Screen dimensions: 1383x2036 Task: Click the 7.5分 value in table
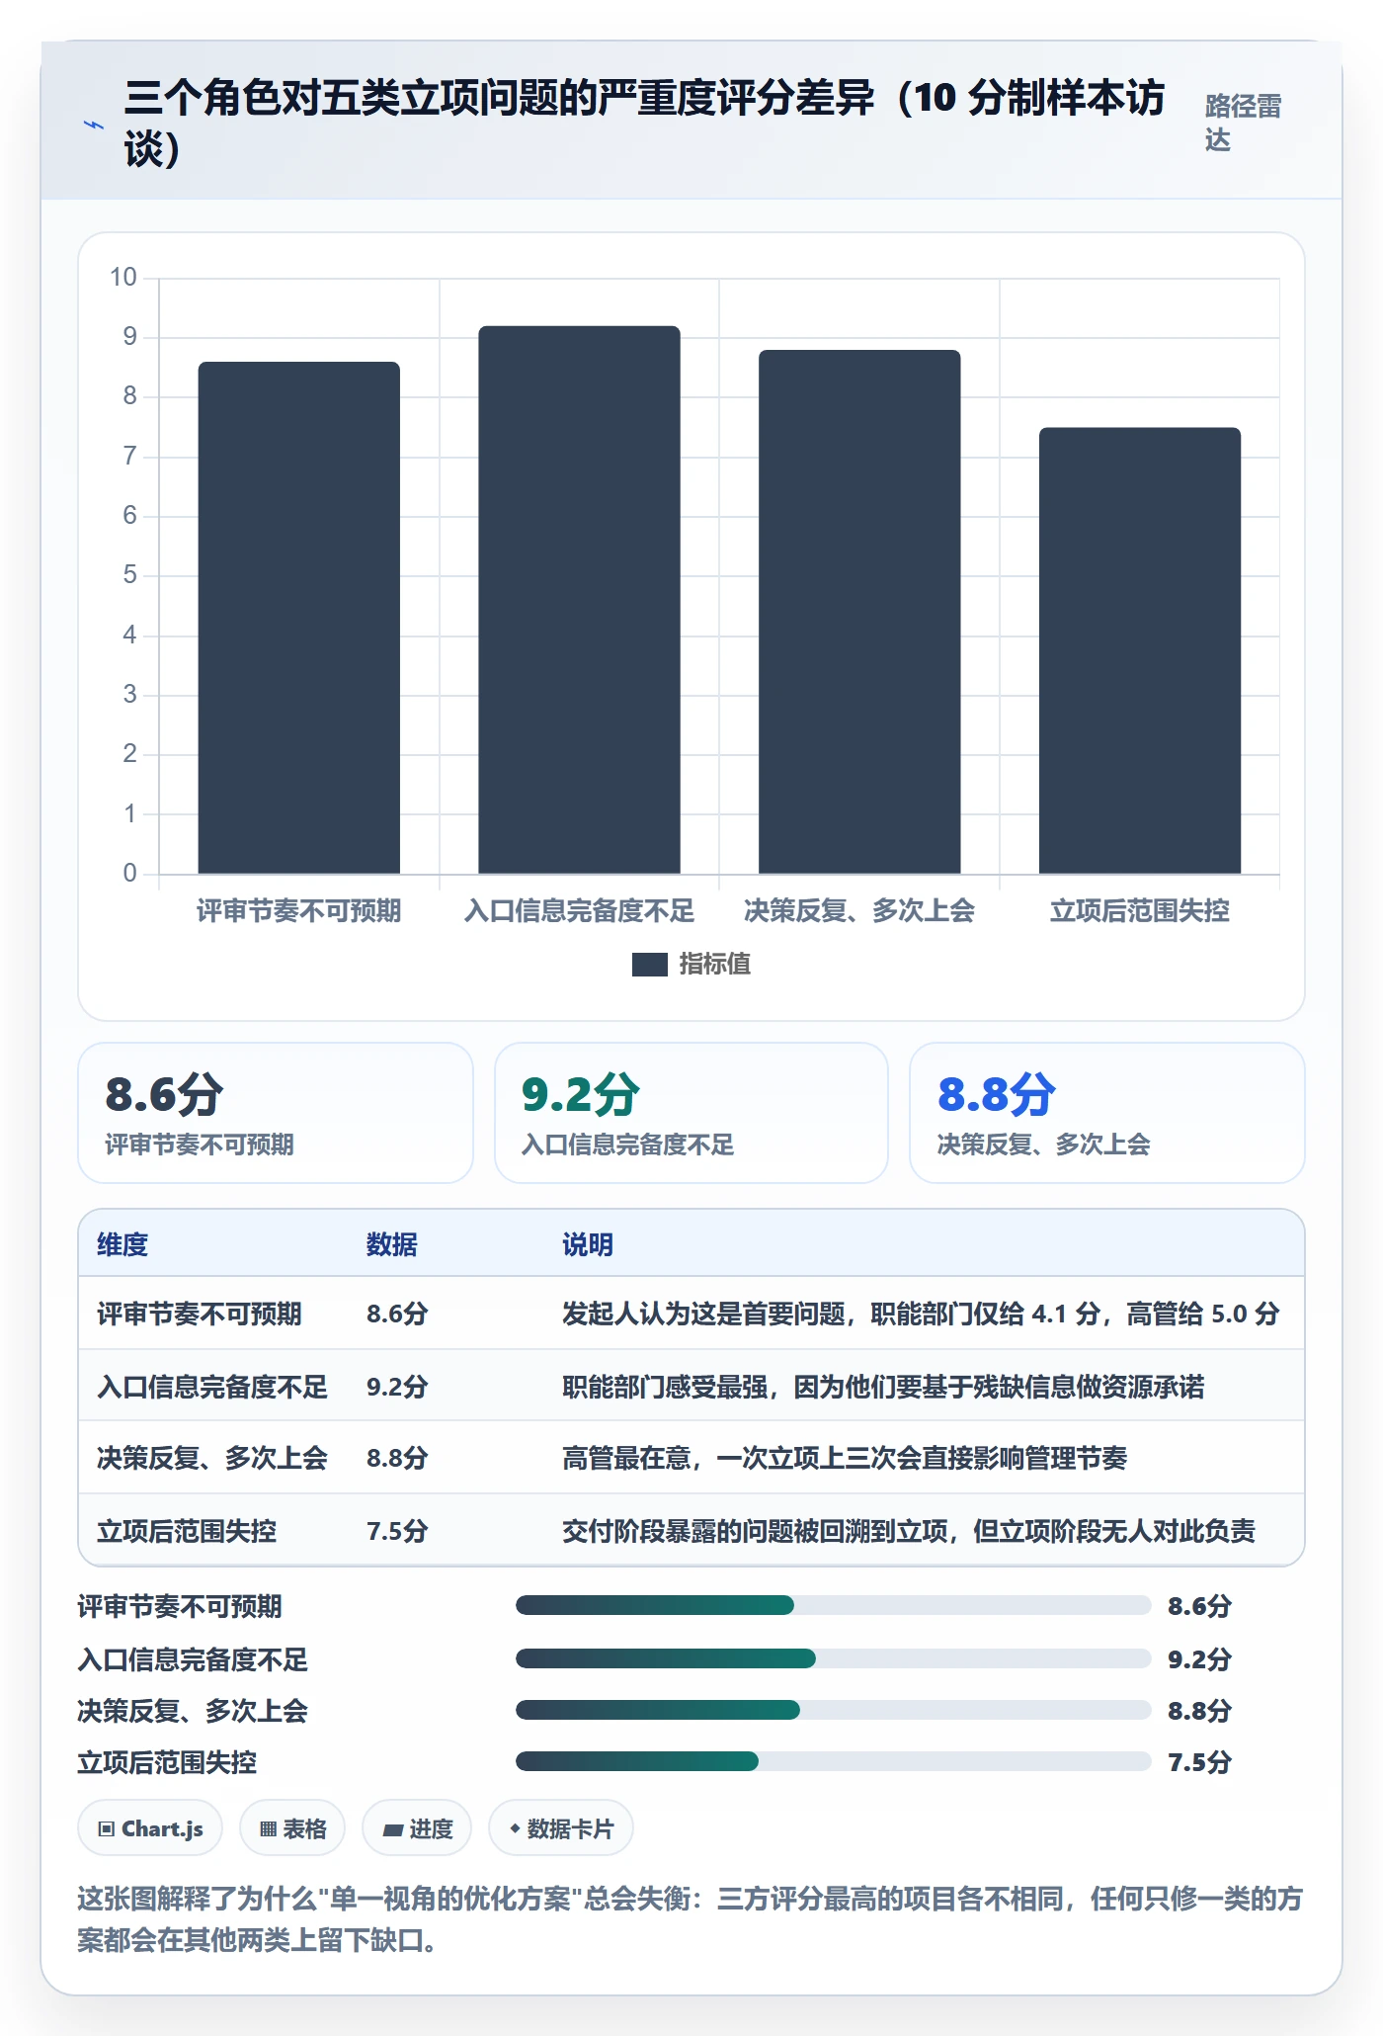click(397, 1531)
